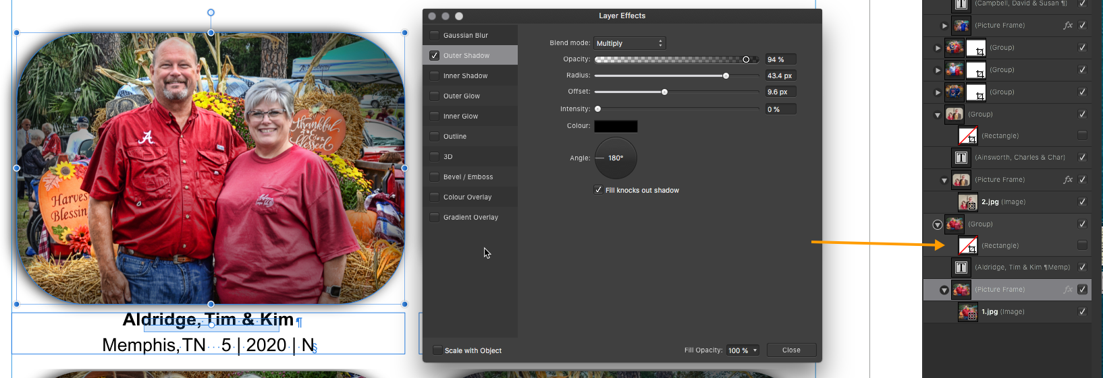This screenshot has height=378, width=1103.
Task: Disable the Outer Shadow effect checkbox
Action: tap(435, 56)
